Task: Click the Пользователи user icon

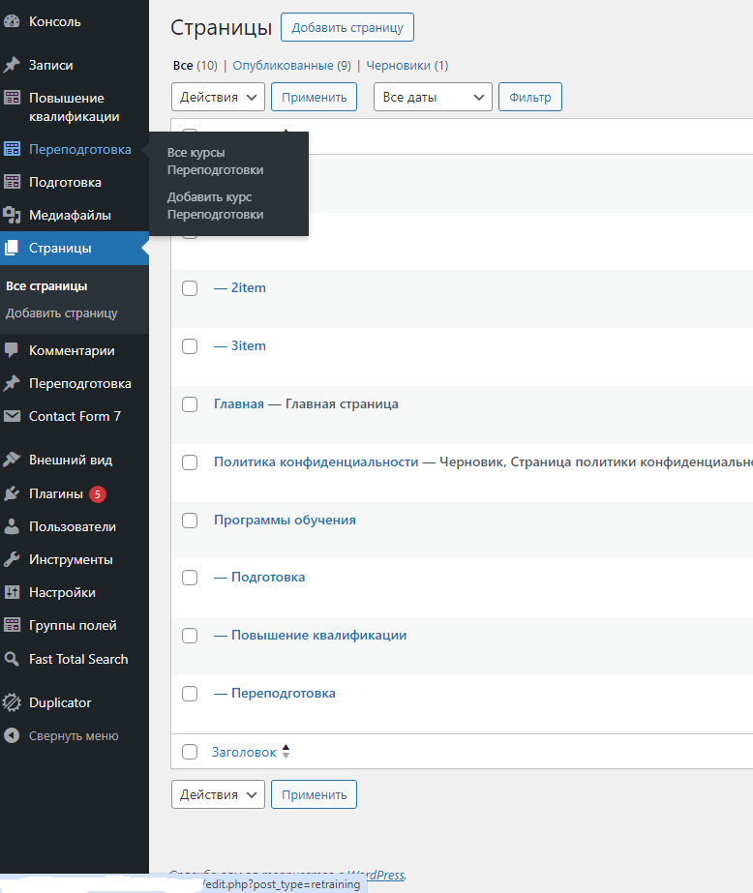Action: pos(12,526)
